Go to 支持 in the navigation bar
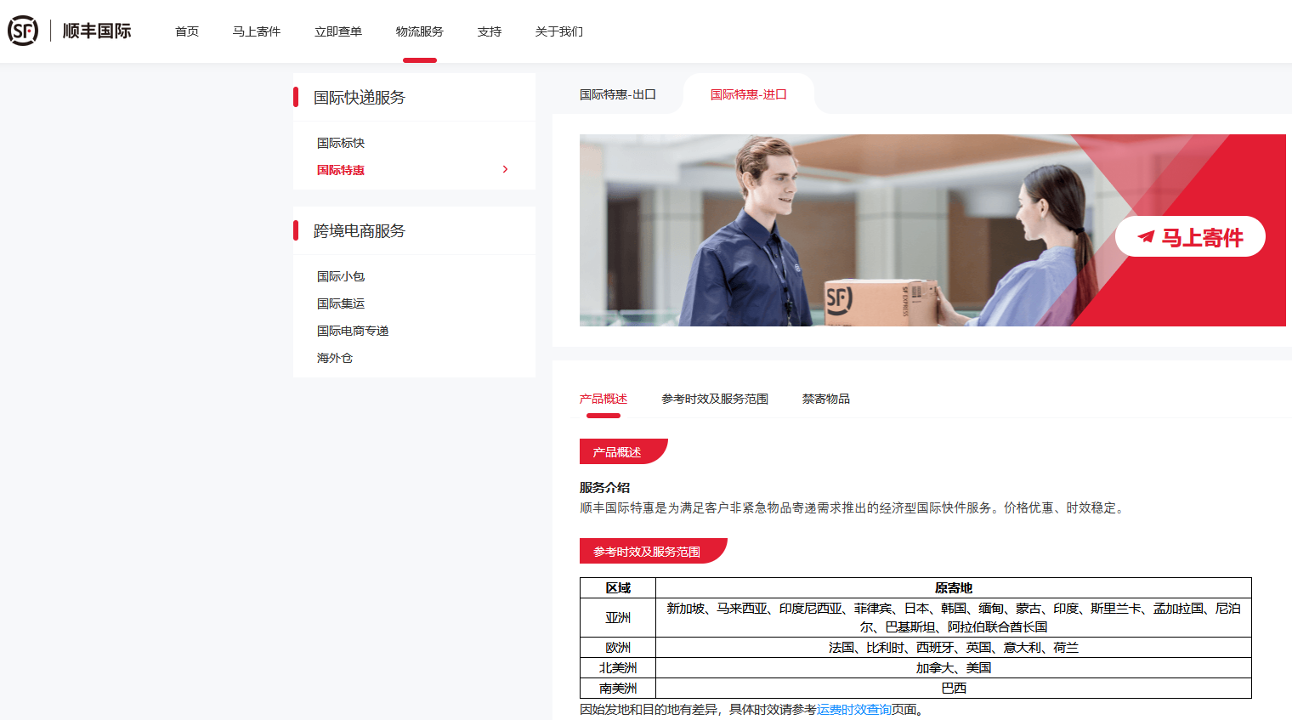1292x720 pixels. (x=490, y=31)
